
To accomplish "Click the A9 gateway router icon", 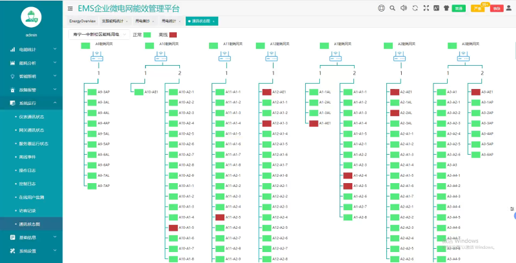I will point(99,55).
